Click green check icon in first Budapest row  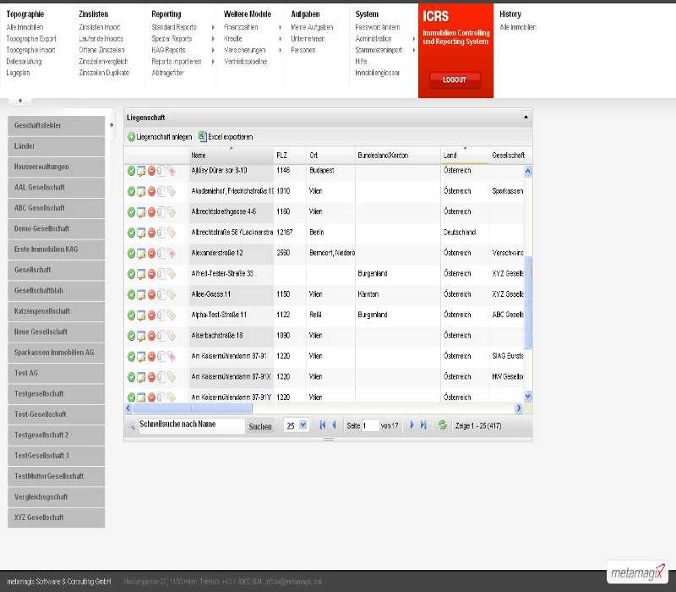[132, 172]
